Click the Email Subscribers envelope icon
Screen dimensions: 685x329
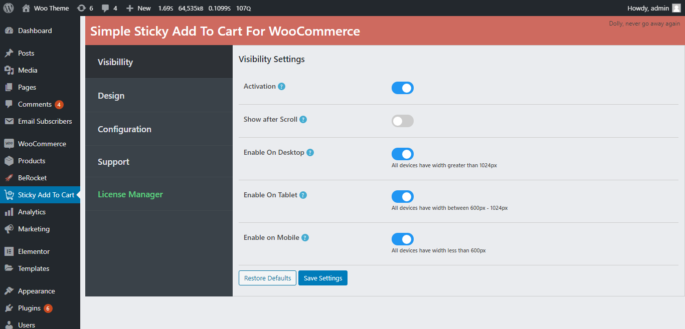[x=9, y=121]
